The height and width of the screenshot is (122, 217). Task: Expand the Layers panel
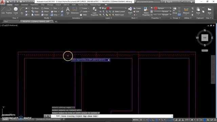click(x=108, y=18)
